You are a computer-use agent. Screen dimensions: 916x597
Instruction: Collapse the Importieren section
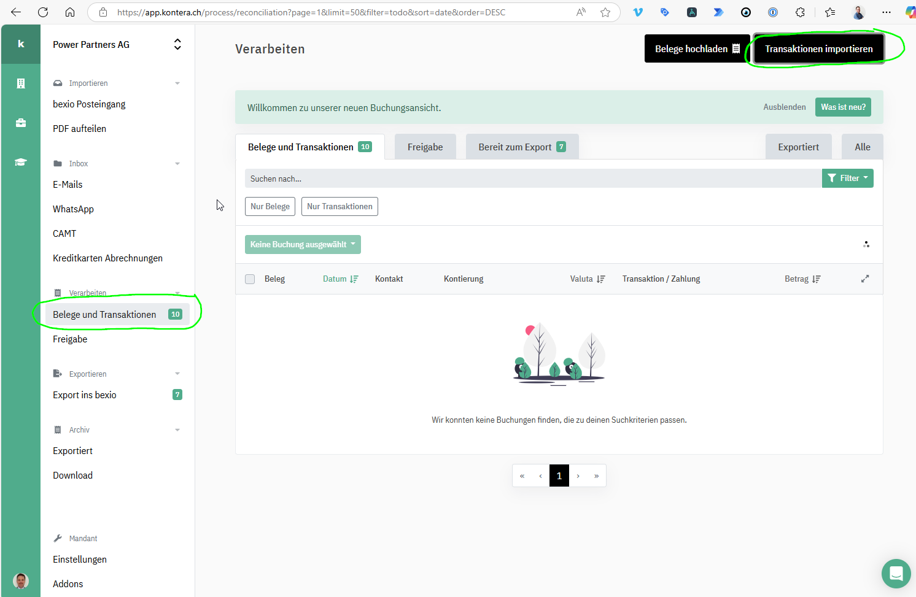pyautogui.click(x=177, y=83)
